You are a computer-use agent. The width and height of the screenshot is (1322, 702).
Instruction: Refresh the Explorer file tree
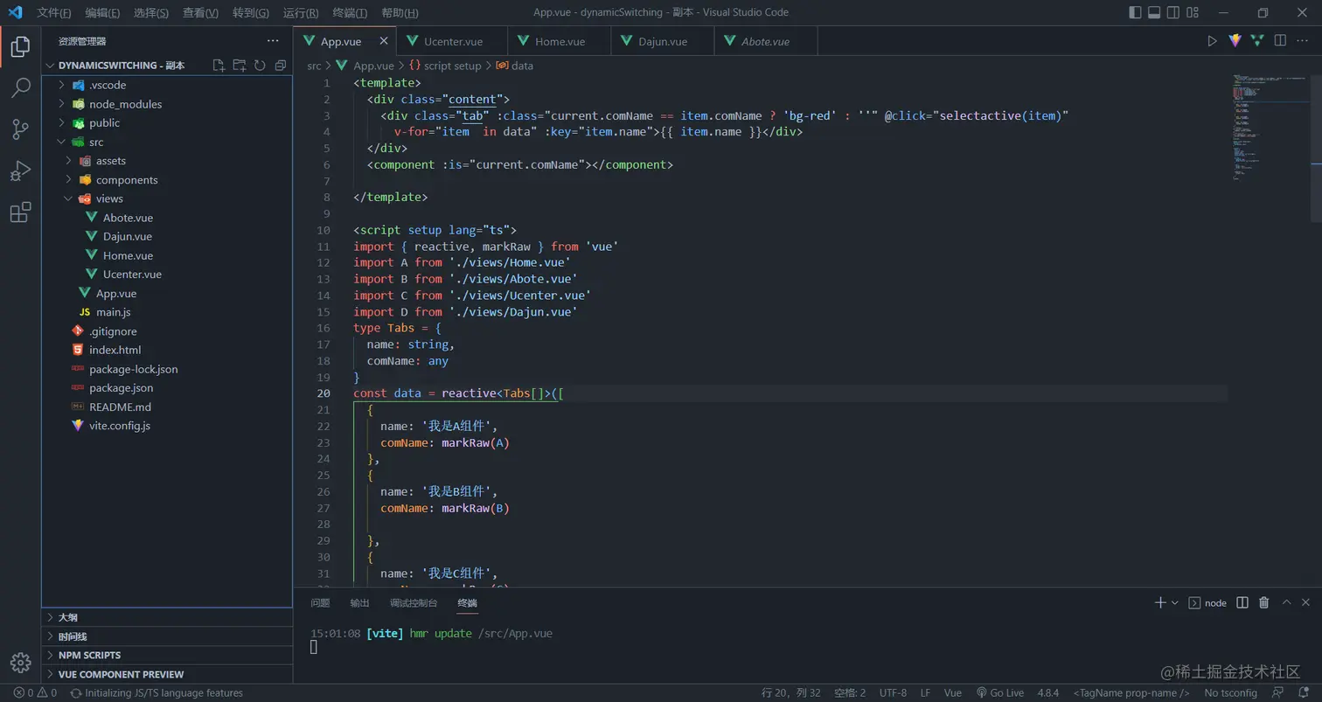(260, 66)
